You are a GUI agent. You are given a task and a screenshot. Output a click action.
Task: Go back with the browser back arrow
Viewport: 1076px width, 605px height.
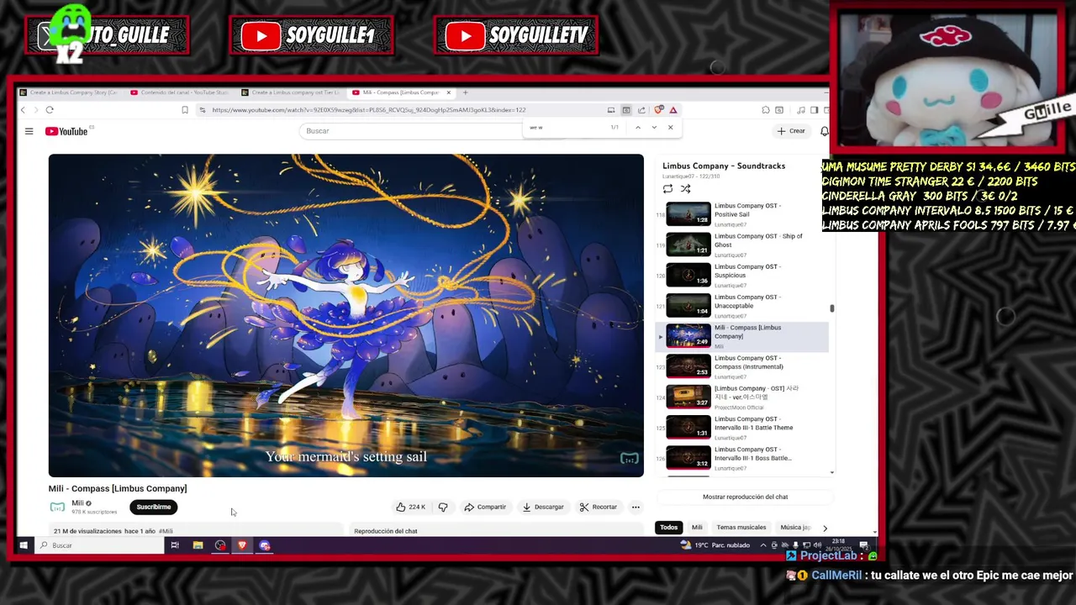tap(23, 110)
